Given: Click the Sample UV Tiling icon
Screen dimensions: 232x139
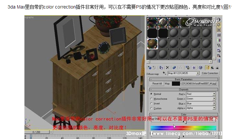Looking at the screenshot, I should pos(219,35).
